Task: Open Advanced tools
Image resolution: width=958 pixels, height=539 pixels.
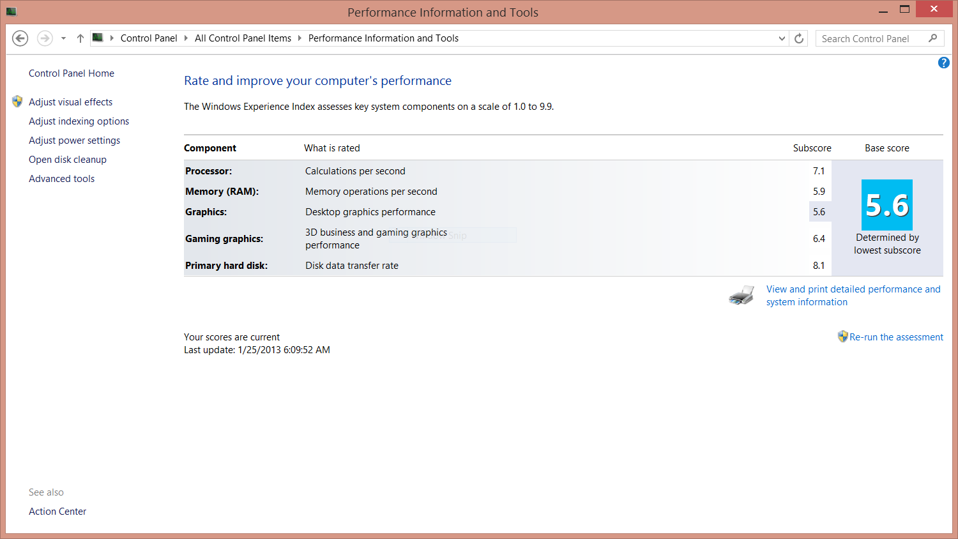Action: pos(61,179)
